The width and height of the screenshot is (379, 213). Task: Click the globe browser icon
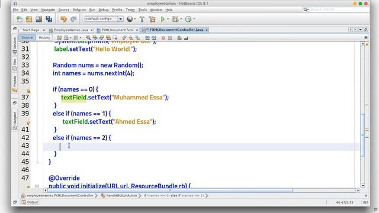(130, 19)
